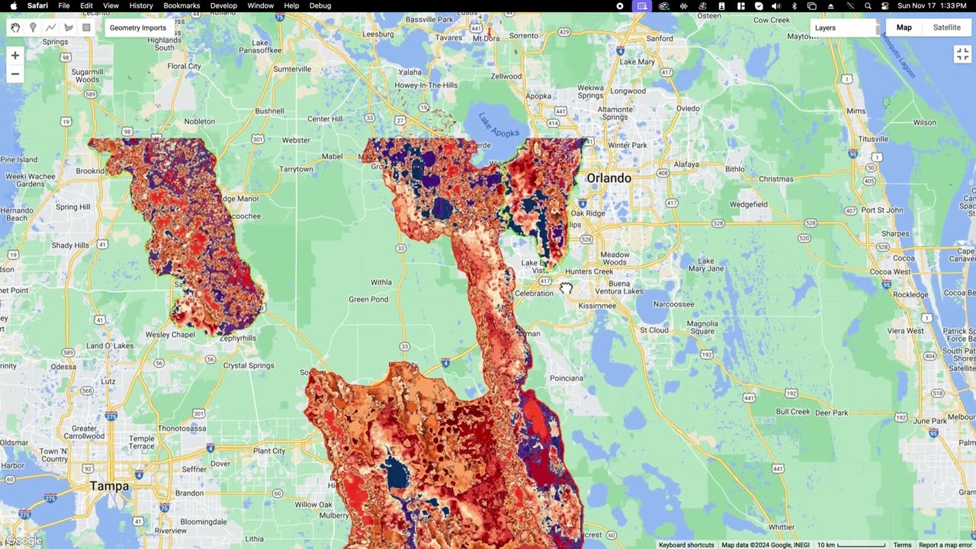Click the Kissimmee map label
This screenshot has width=976, height=549.
(597, 306)
